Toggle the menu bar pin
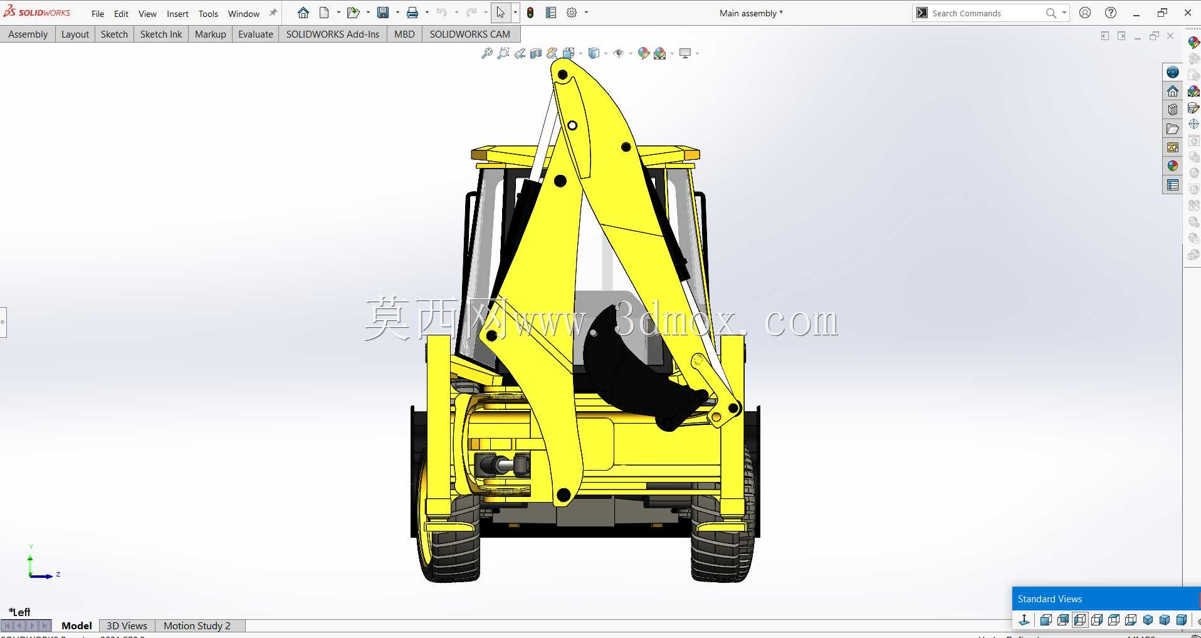1201x638 pixels. coord(273,13)
